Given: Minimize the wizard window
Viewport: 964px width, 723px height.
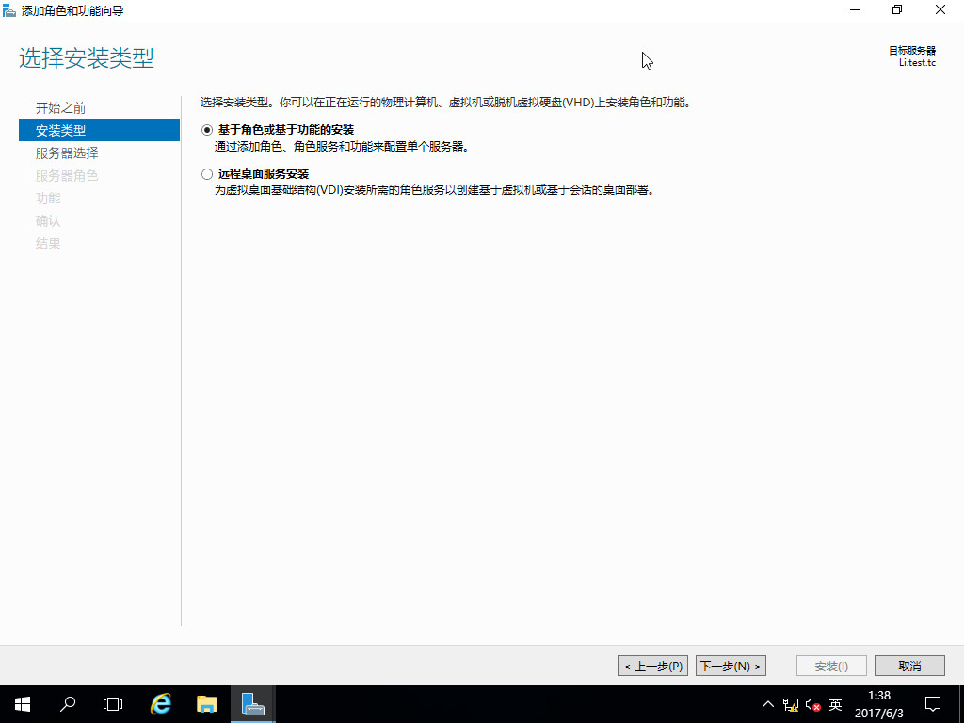Looking at the screenshot, I should [x=855, y=9].
